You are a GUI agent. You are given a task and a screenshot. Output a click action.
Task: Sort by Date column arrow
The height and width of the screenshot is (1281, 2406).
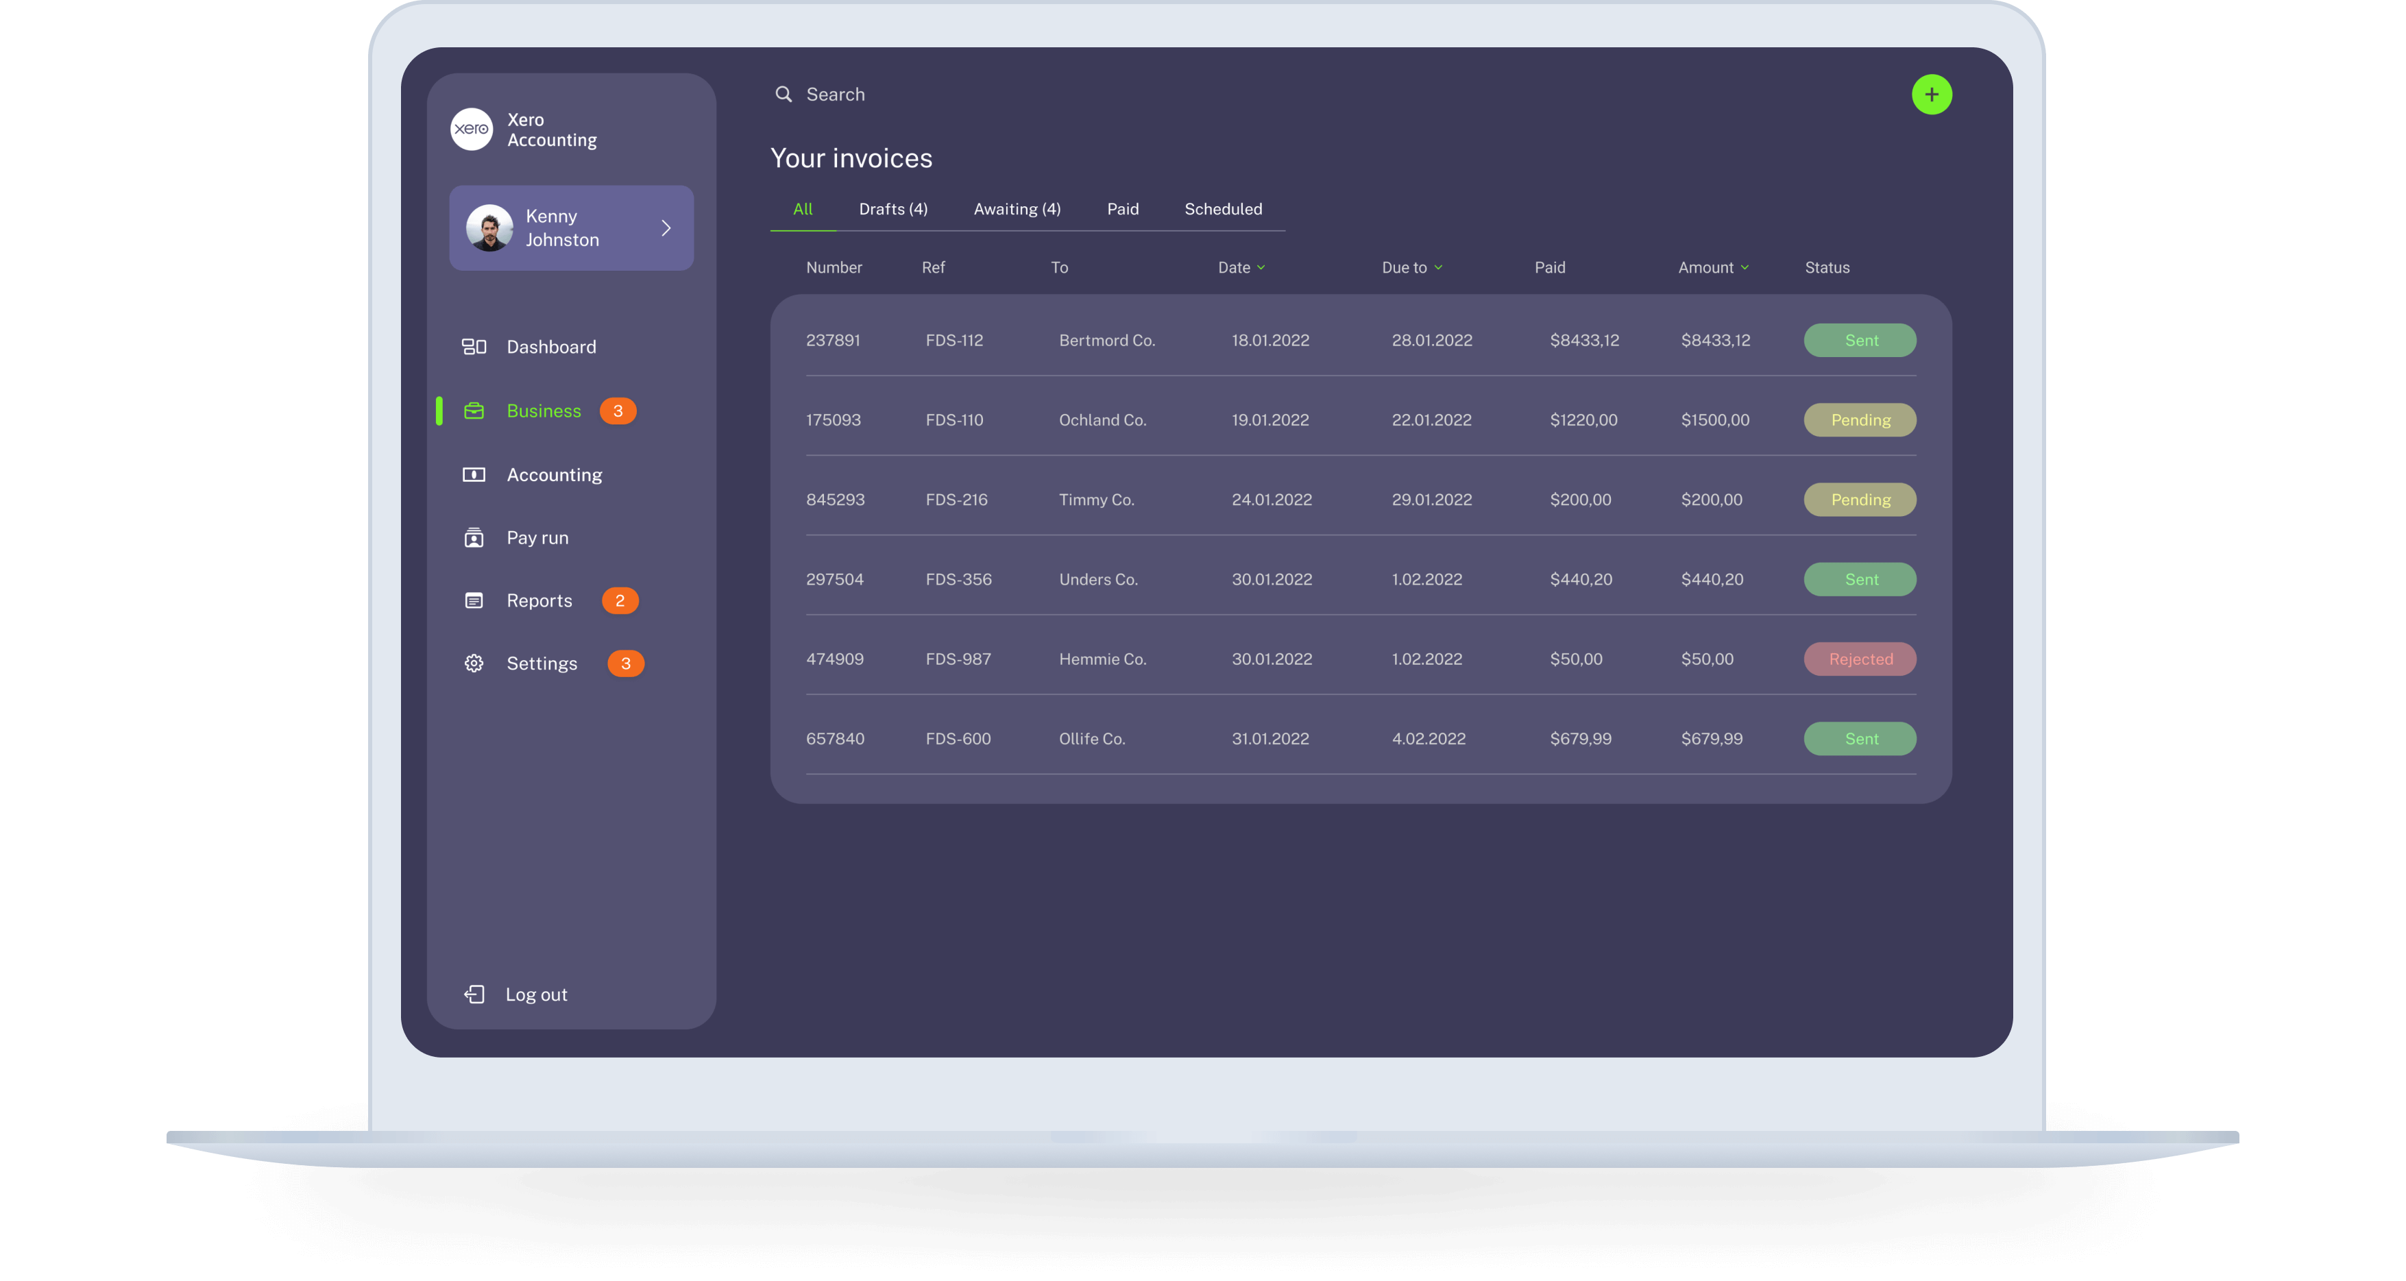click(1261, 267)
